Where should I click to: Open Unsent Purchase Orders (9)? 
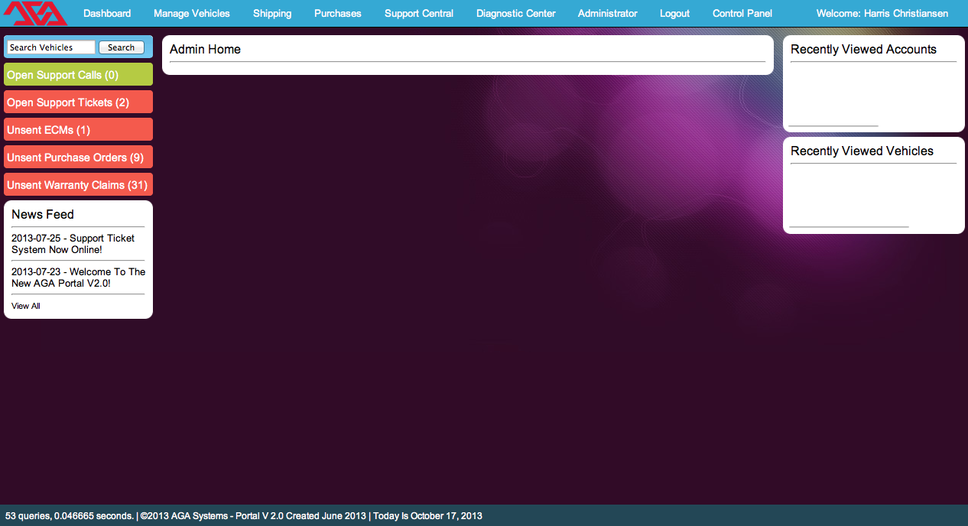click(x=76, y=157)
